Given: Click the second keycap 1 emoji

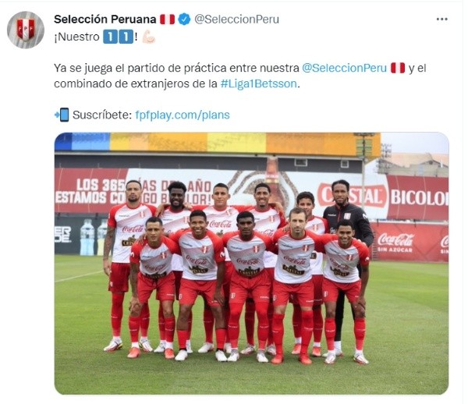Looking at the screenshot, I should [126, 37].
